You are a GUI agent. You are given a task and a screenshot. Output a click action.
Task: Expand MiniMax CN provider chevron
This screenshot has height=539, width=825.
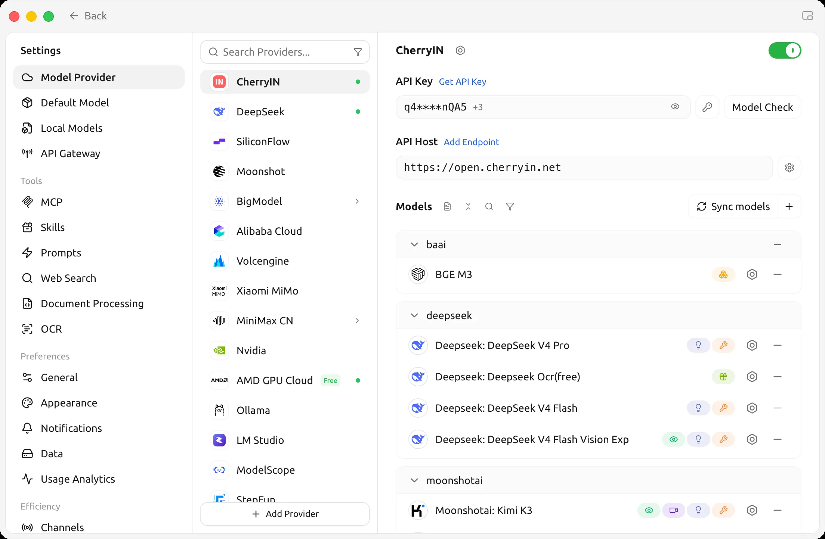(x=357, y=321)
